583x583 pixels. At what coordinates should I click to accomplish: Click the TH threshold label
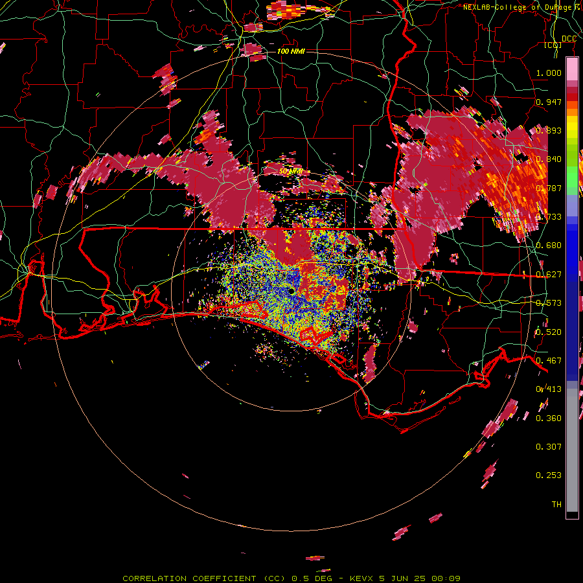556,504
